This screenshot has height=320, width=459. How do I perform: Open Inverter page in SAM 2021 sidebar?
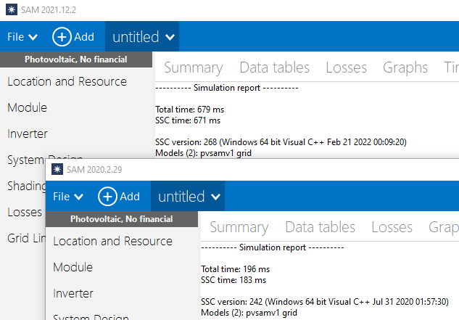[28, 134]
